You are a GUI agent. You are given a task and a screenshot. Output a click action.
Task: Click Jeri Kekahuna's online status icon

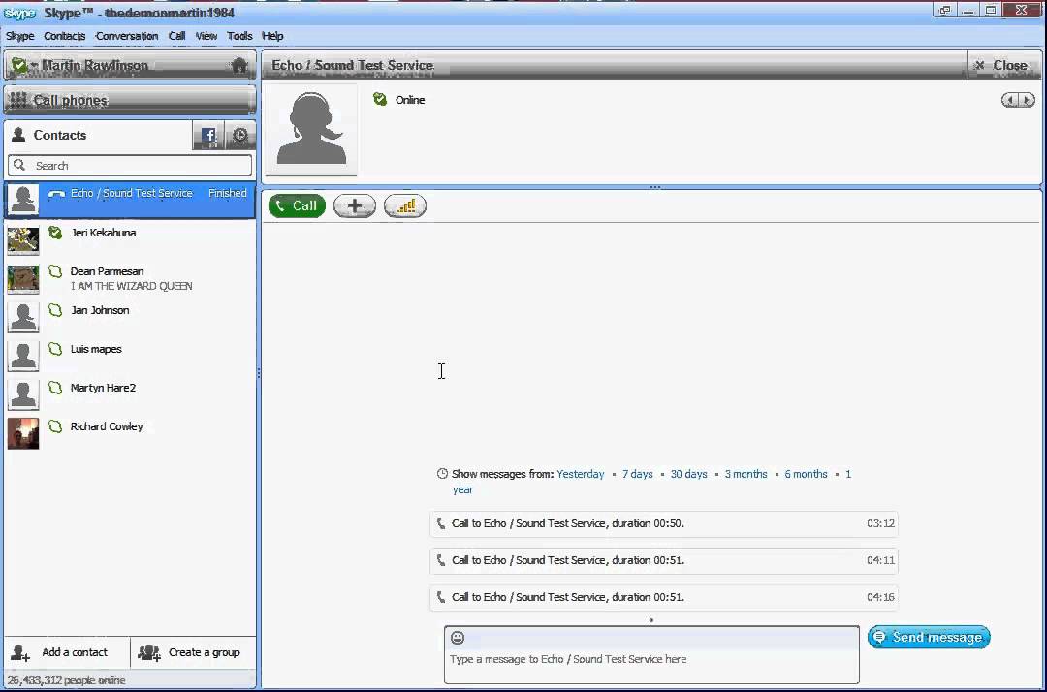click(55, 233)
